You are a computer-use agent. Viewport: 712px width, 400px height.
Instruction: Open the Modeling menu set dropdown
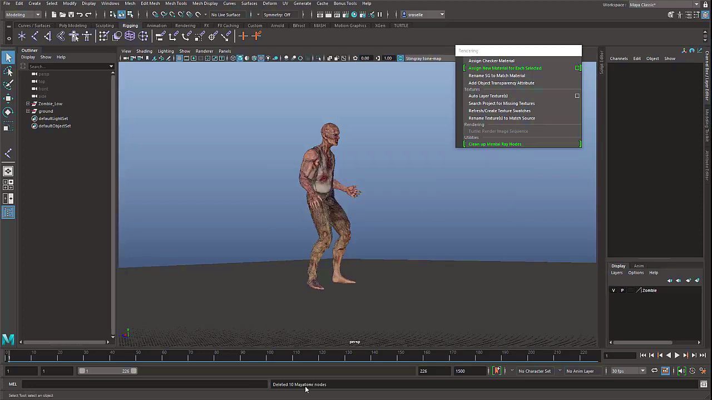tap(22, 14)
